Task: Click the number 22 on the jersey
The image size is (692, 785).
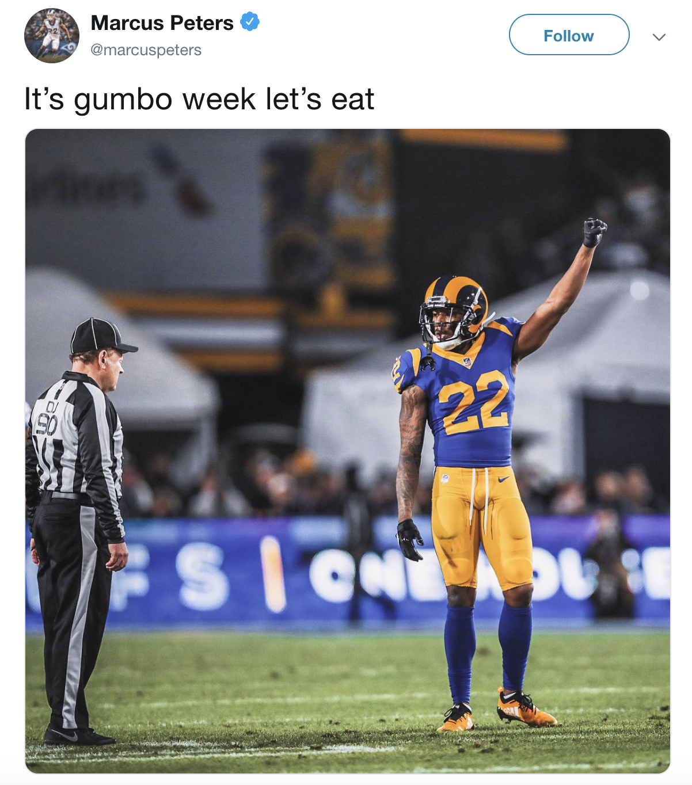Action: click(x=473, y=403)
